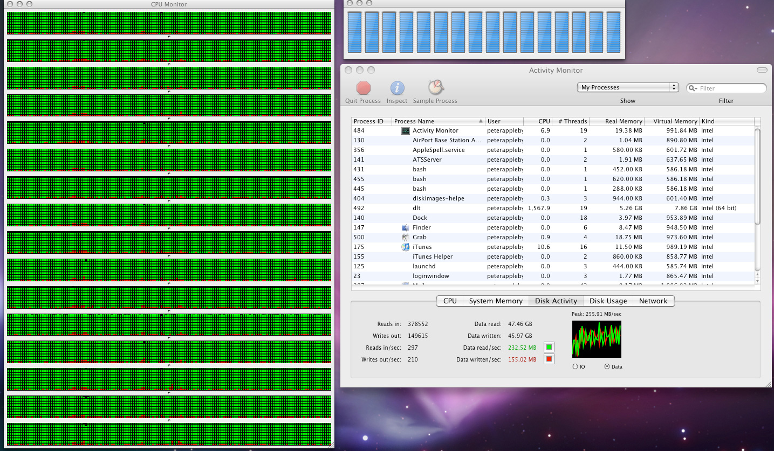The image size is (774, 451).
Task: Click the 232.52 MB data read/sec value
Action: coord(522,348)
